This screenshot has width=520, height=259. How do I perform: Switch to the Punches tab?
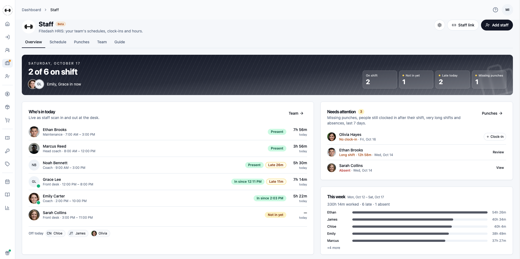click(82, 42)
